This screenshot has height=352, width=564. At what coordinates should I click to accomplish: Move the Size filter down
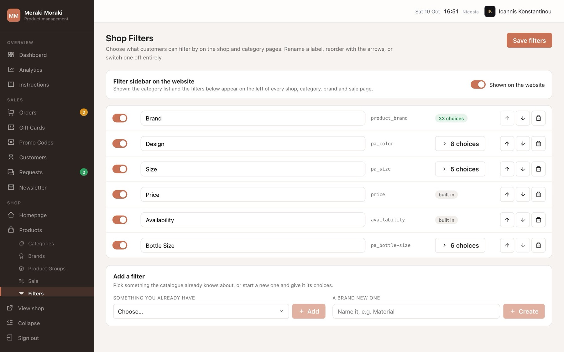pyautogui.click(x=523, y=169)
